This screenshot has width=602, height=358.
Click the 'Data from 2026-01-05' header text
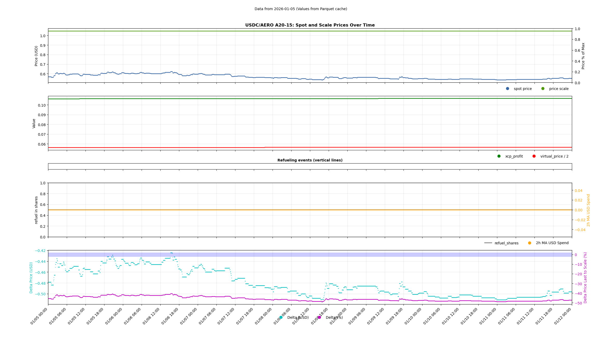[301, 9]
